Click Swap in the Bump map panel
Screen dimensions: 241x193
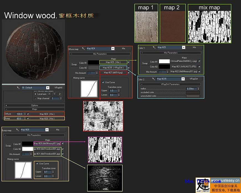point(8,146)
